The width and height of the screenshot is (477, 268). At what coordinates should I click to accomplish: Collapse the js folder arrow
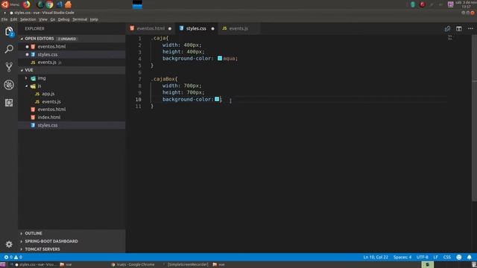(x=26, y=86)
